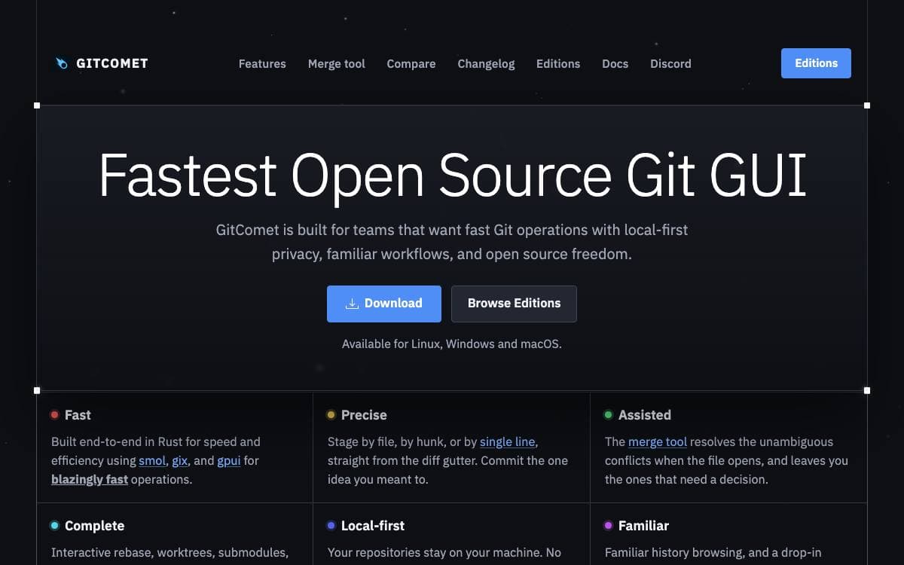Follow the smol link

coord(152,460)
